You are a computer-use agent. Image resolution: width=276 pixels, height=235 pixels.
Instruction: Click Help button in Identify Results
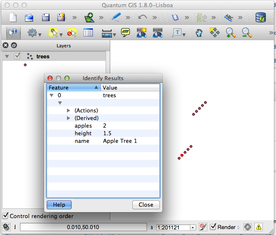click(x=59, y=205)
